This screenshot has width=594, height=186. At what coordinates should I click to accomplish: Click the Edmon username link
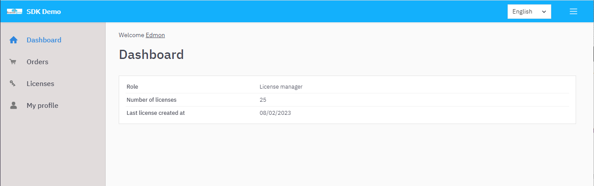pos(155,35)
